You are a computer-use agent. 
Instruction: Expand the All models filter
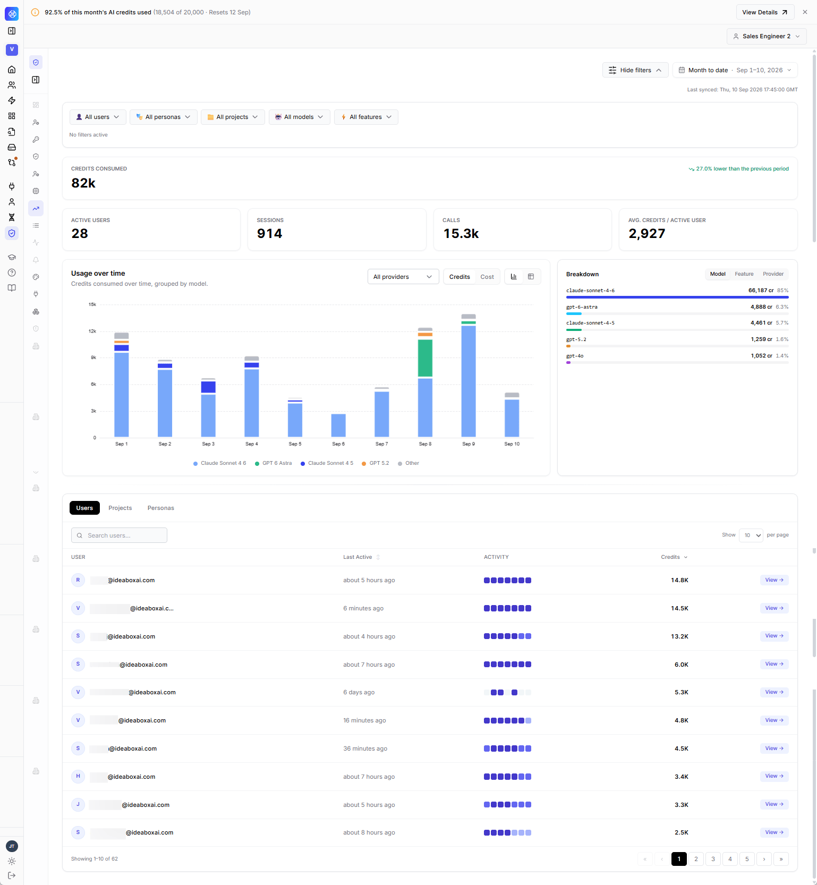[300, 117]
